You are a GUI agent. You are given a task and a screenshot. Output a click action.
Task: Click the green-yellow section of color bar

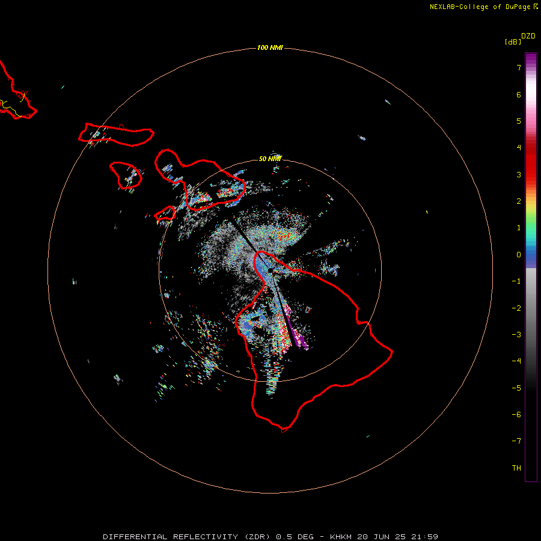coord(531,216)
